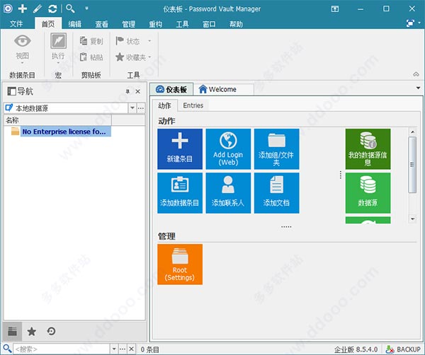Viewport: 425px width, 355px height.
Task: Click the app logo icon in title bar
Action: pos(8,8)
